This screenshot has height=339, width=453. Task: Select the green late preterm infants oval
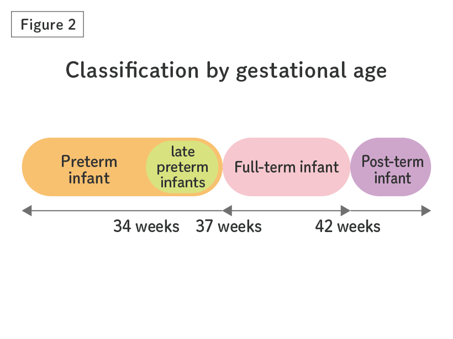pyautogui.click(x=182, y=167)
